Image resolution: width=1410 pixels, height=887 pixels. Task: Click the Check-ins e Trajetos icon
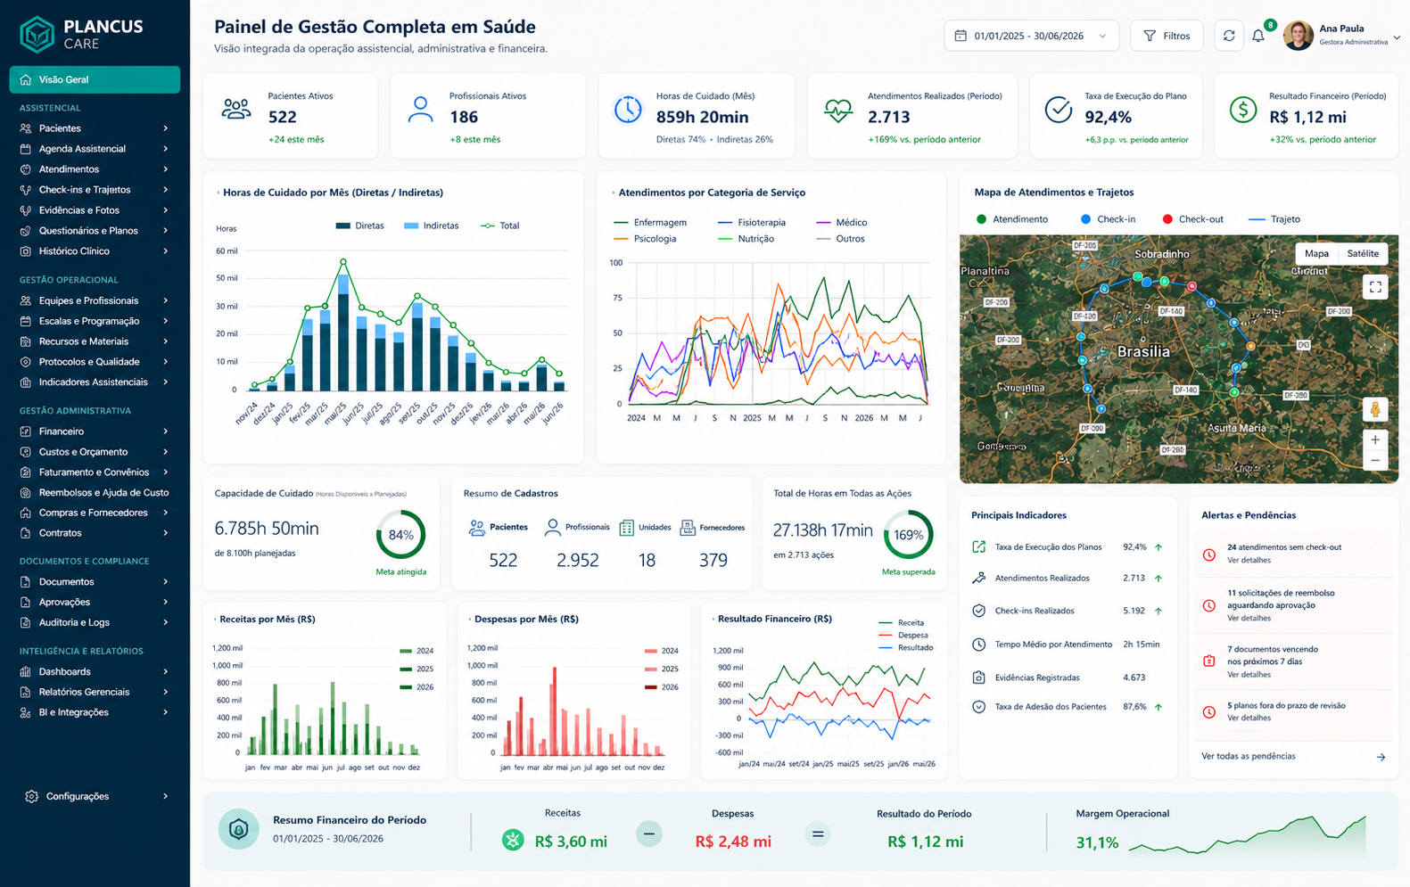point(25,190)
